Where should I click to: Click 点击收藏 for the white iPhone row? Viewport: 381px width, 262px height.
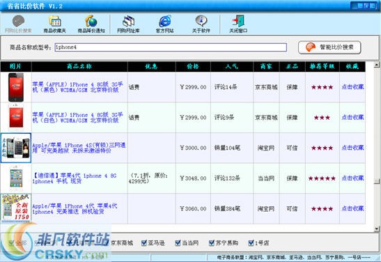point(352,117)
